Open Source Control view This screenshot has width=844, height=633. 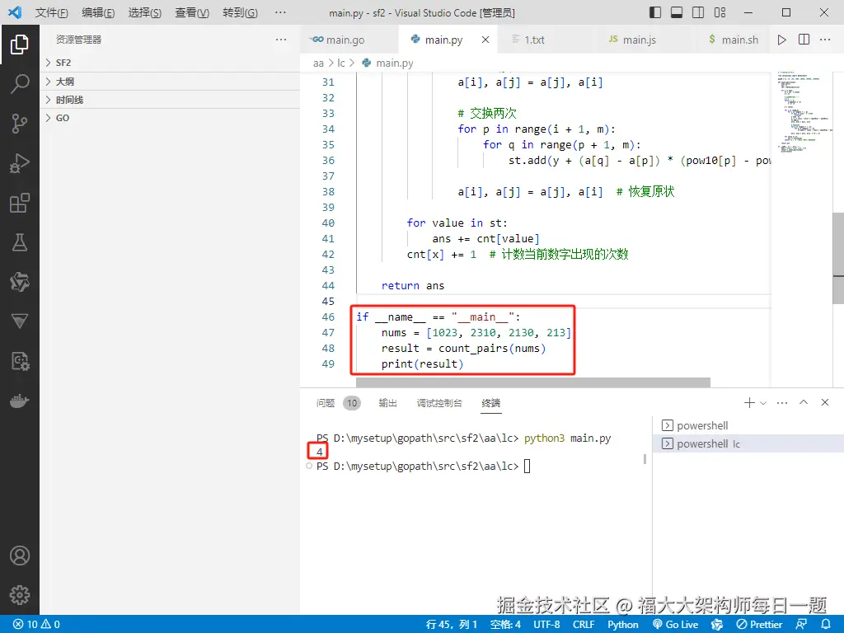tap(20, 124)
